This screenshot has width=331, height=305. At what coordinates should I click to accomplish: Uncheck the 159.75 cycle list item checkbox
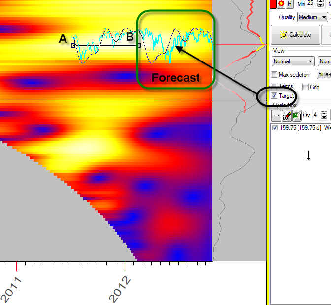[275, 128]
